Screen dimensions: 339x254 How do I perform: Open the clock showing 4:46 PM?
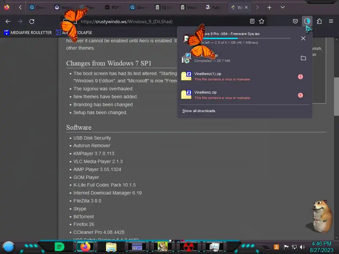(x=321, y=247)
